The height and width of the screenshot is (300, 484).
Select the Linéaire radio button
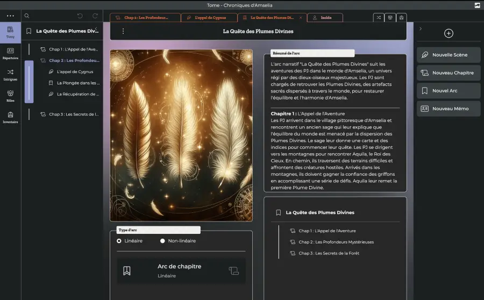coord(119,241)
